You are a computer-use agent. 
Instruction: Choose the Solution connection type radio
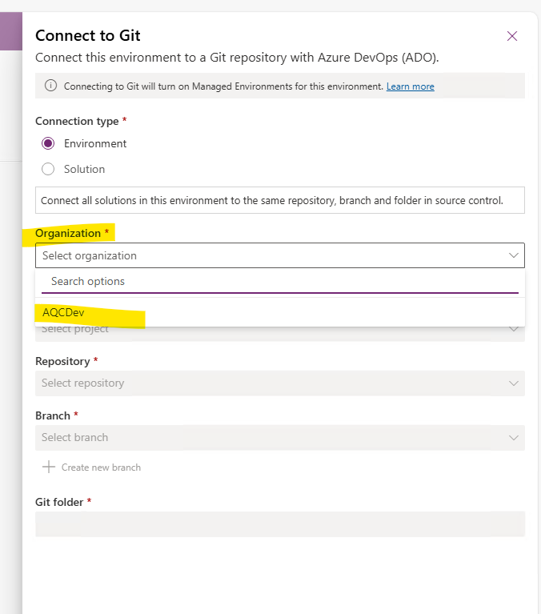tap(48, 169)
